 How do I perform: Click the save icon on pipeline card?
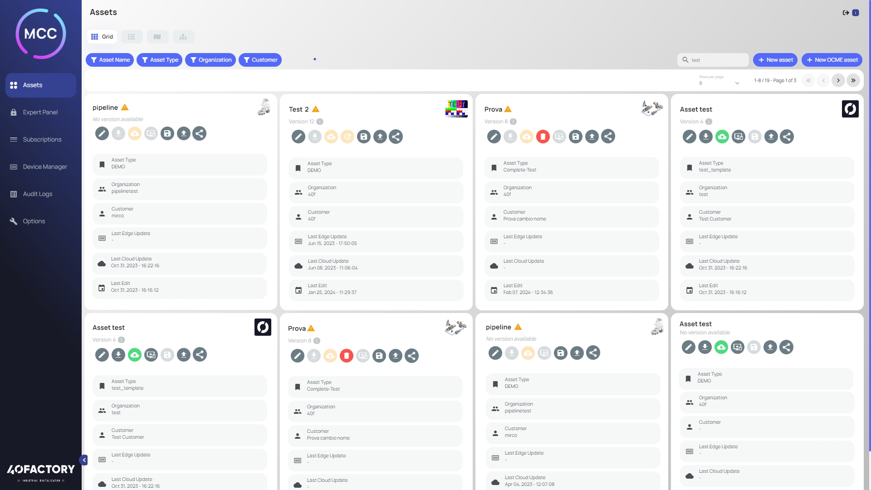(x=167, y=133)
